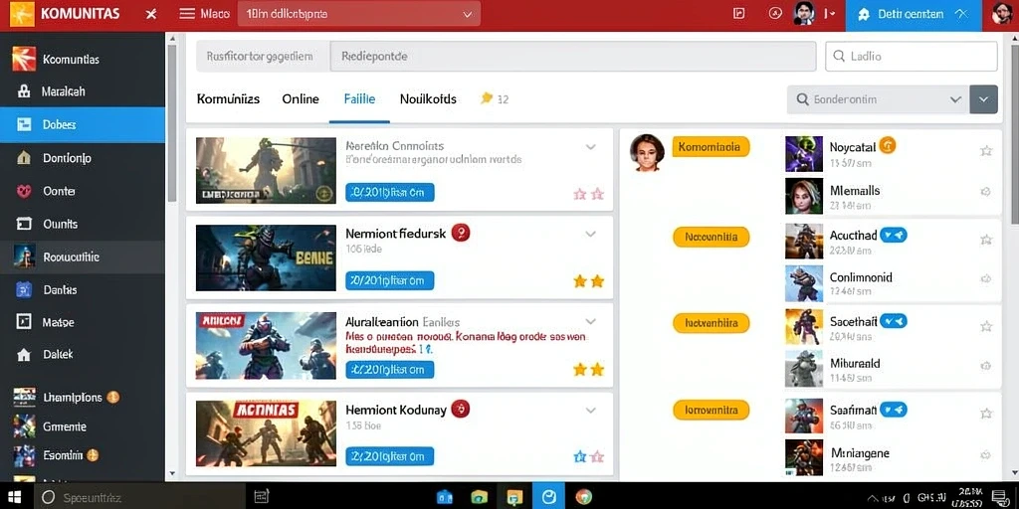1019x509 pixels.
Task: Open the top bar dropdown in red header
Action: [x=358, y=14]
